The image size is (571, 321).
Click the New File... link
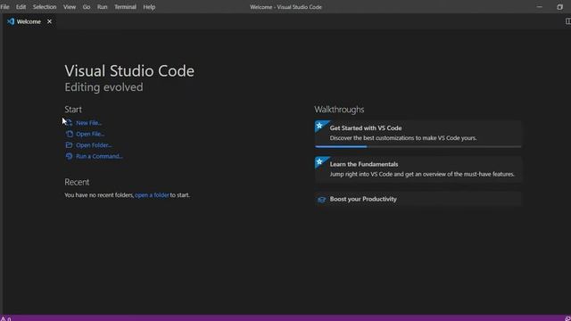[88, 123]
